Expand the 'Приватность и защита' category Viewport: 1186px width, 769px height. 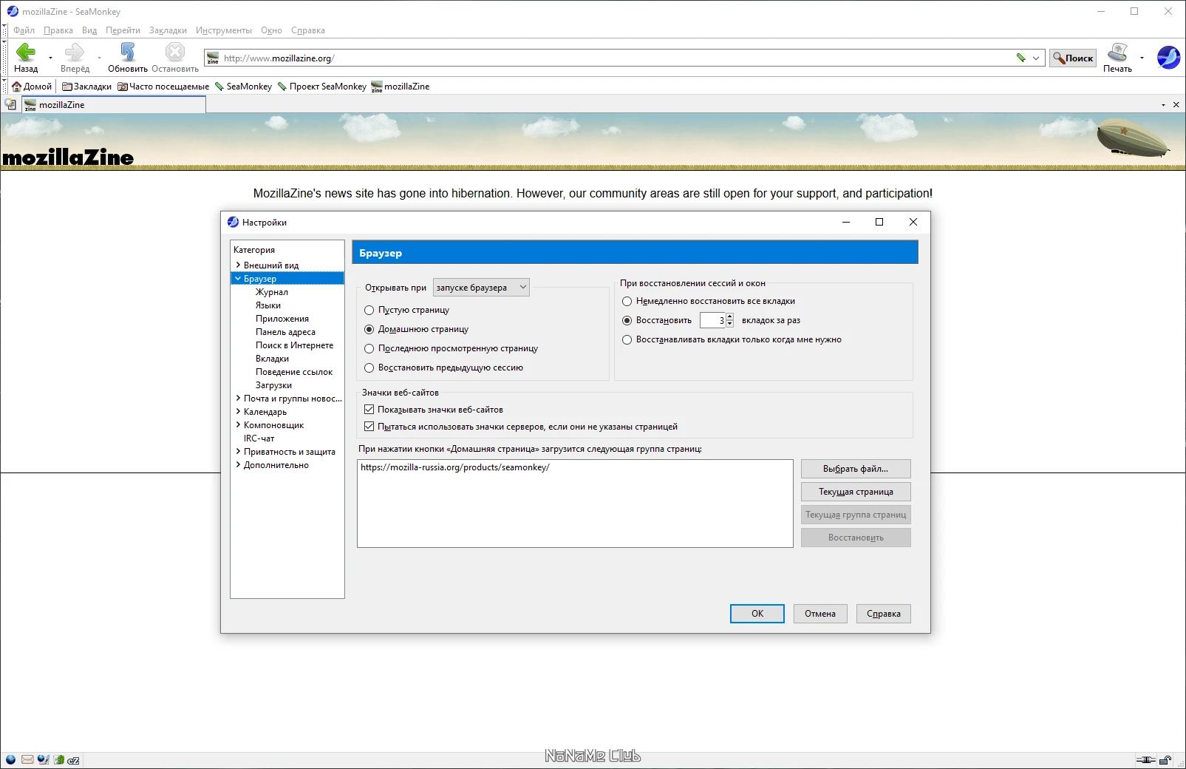pos(238,451)
